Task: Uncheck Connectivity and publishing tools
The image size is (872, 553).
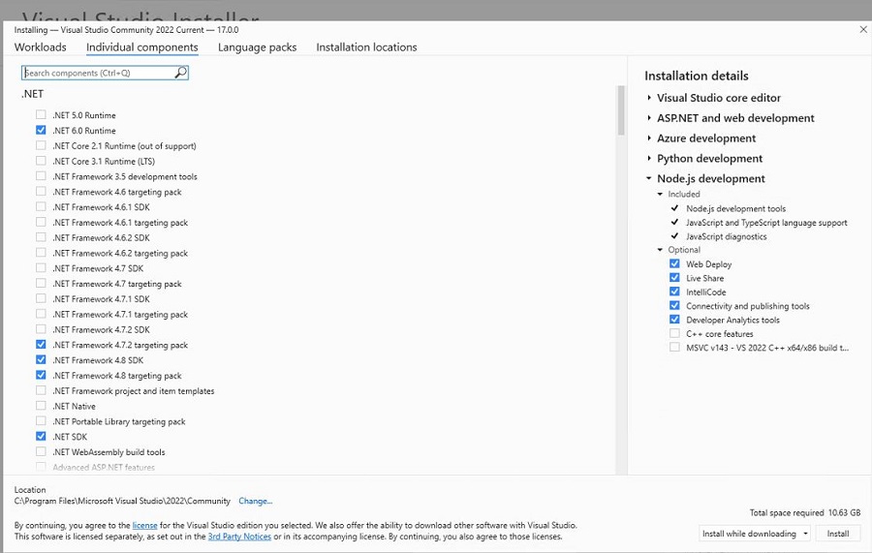Action: click(x=674, y=305)
